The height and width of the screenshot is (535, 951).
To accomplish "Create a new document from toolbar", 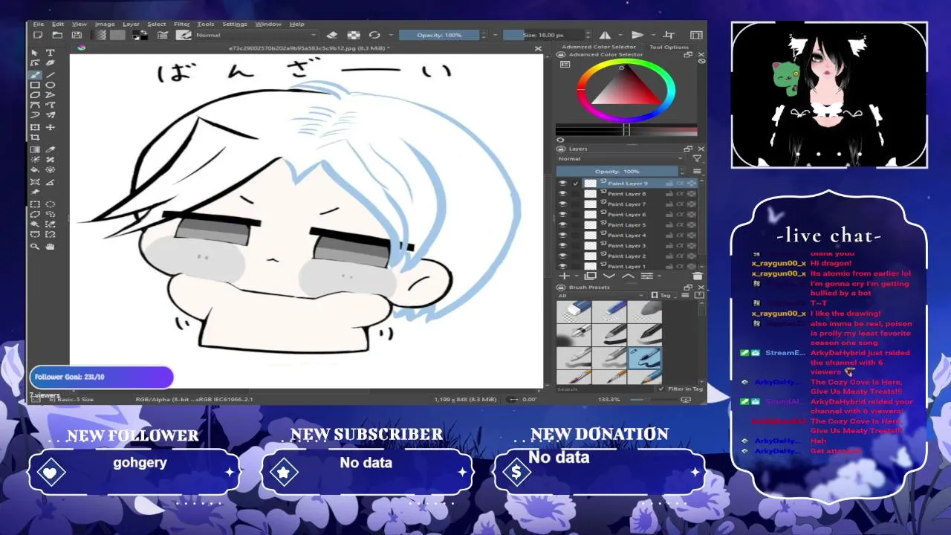I will (38, 35).
